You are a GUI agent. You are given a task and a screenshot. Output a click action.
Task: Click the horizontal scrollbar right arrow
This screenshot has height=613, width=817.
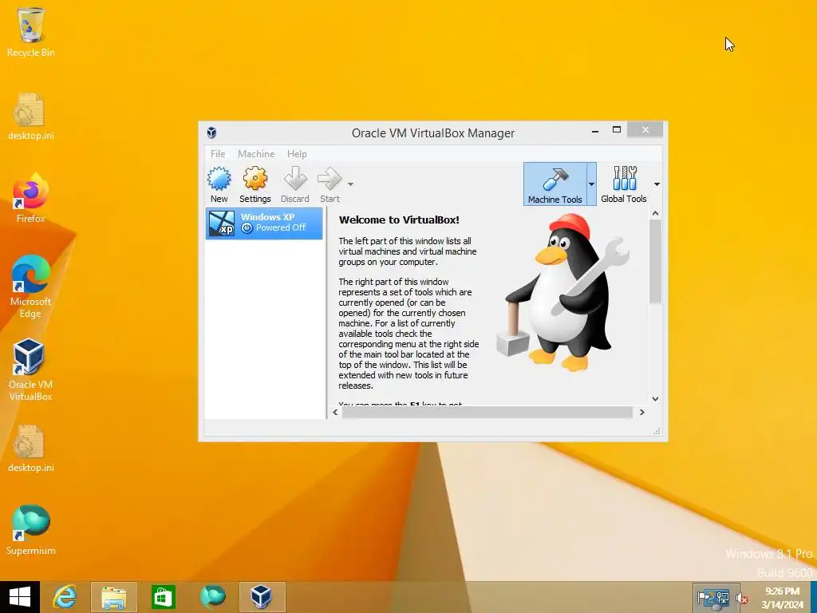642,413
